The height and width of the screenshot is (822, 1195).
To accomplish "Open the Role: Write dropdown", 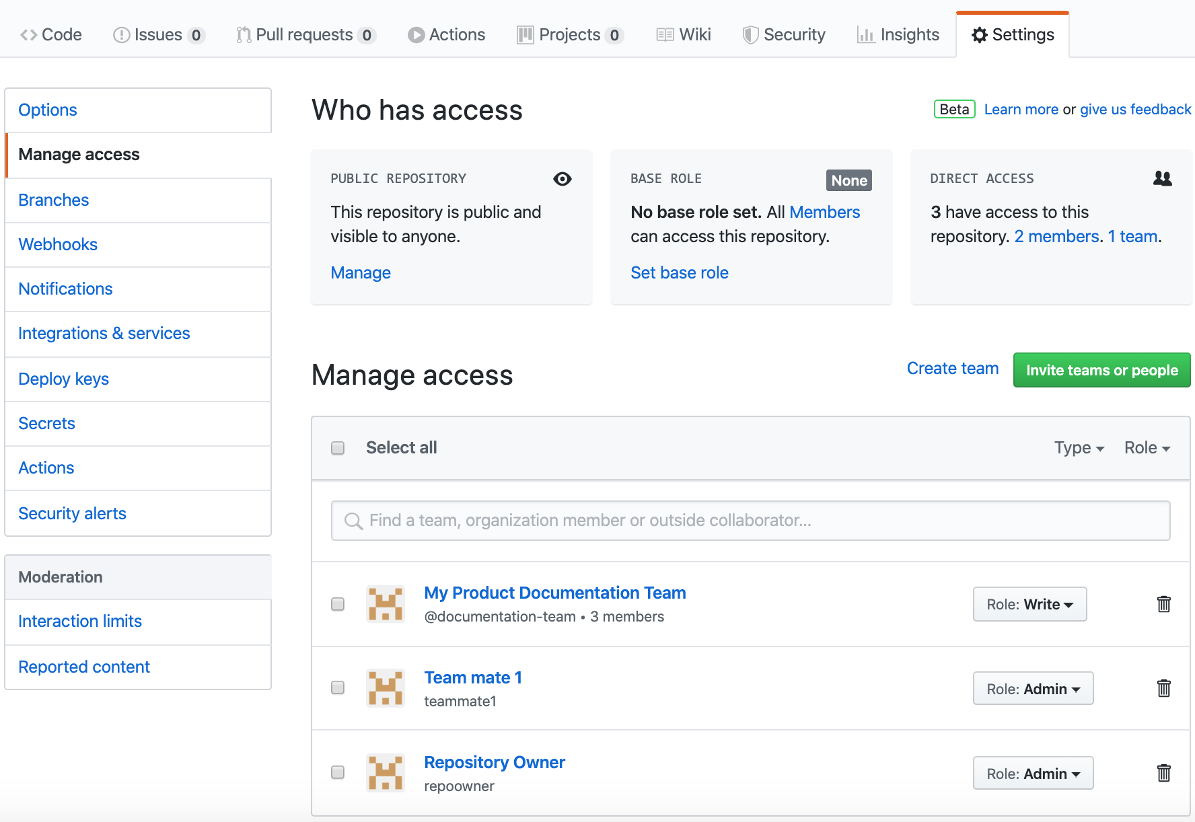I will (x=1029, y=604).
